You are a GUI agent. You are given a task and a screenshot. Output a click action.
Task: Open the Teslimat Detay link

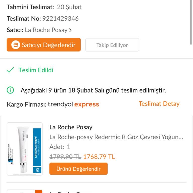[159, 104]
